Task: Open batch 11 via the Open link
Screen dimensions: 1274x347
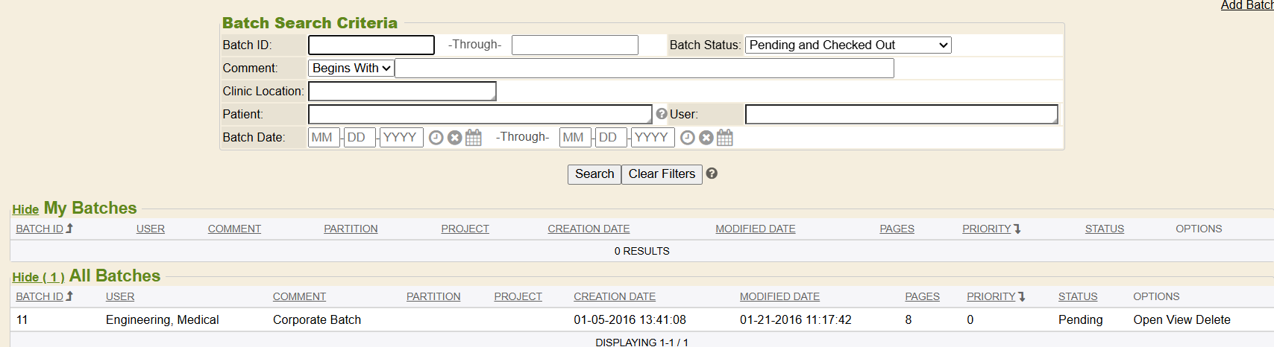Action: 1147,319
